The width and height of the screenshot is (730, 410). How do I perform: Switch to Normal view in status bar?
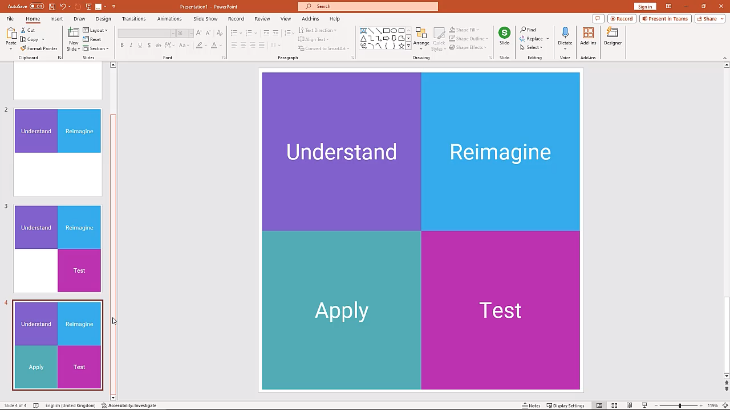click(599, 405)
